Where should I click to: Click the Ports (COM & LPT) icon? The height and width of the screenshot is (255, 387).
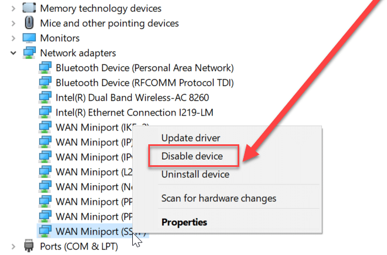[x=29, y=246]
